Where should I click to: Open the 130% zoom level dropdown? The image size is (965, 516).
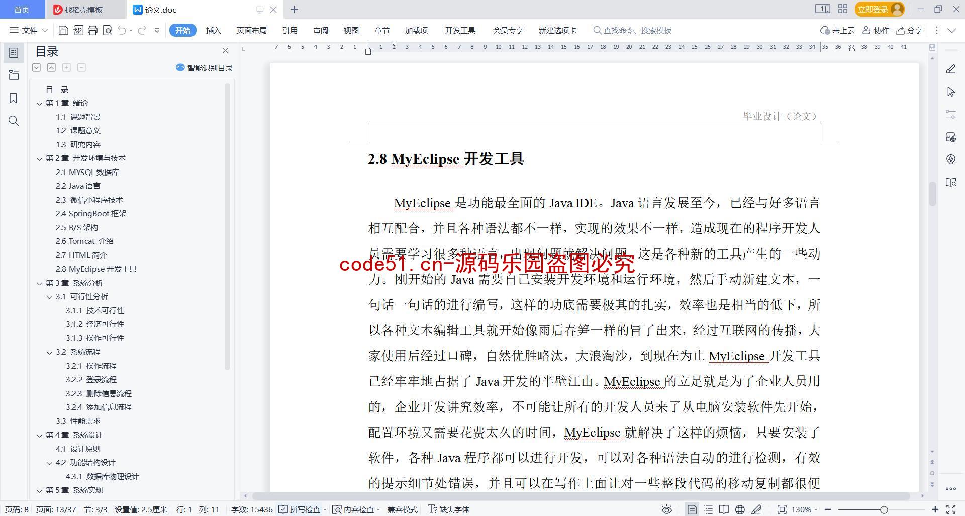click(x=804, y=509)
